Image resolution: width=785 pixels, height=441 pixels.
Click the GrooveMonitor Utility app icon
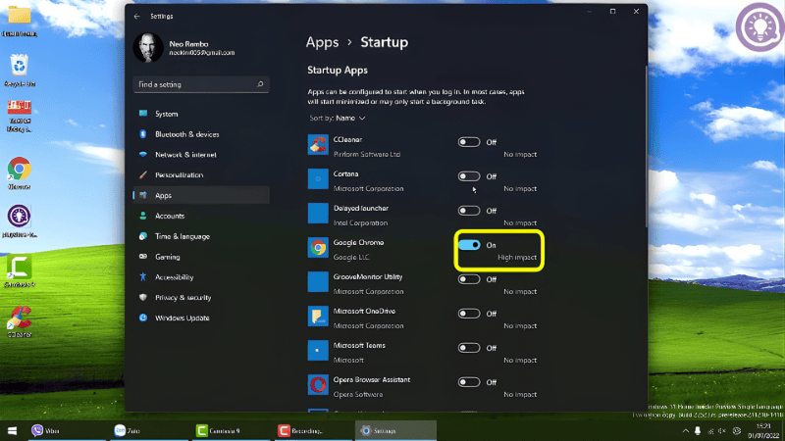[x=318, y=282]
